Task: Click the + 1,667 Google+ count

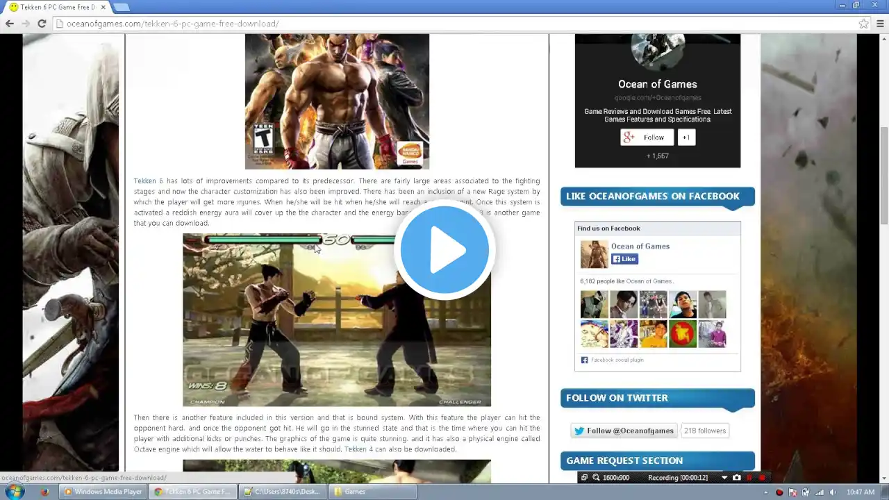Action: [x=657, y=156]
